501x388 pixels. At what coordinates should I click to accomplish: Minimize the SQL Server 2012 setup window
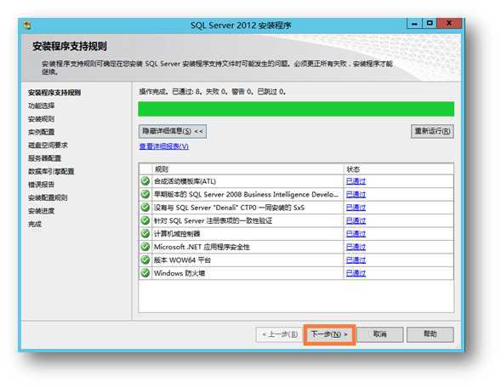[x=415, y=24]
